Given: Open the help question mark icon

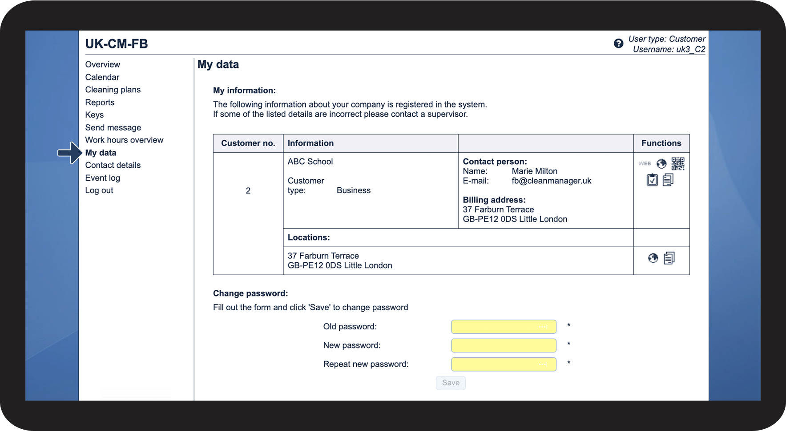Looking at the screenshot, I should point(618,43).
